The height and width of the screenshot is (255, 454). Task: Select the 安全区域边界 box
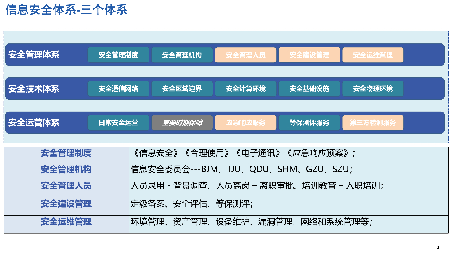click(x=182, y=89)
